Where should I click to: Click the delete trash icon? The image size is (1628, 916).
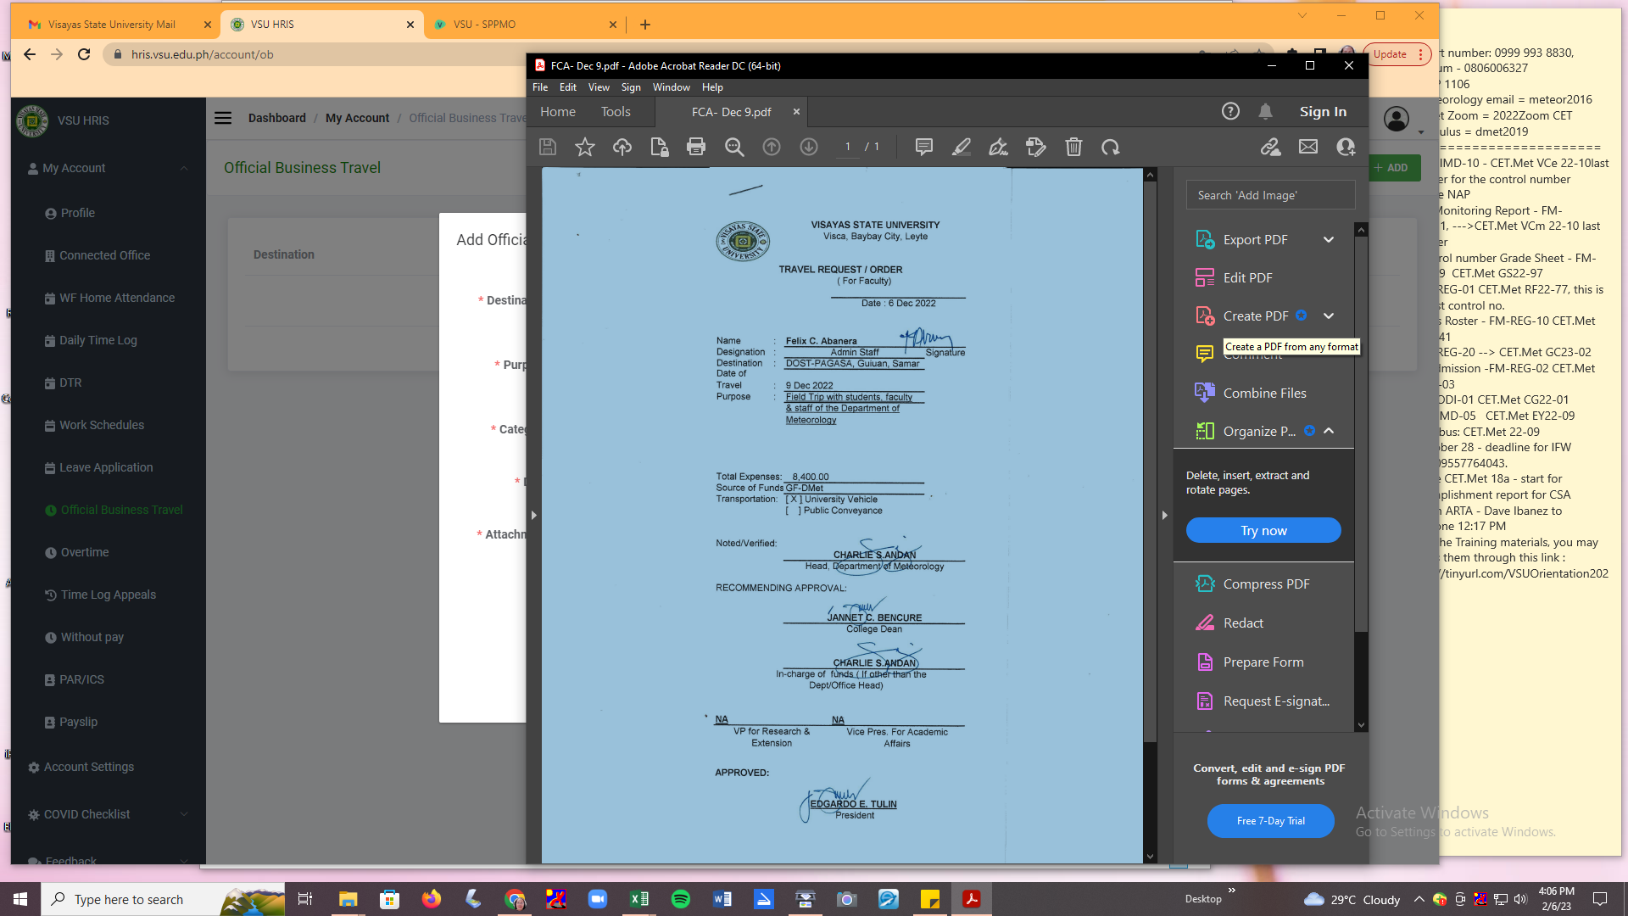pos(1073,147)
